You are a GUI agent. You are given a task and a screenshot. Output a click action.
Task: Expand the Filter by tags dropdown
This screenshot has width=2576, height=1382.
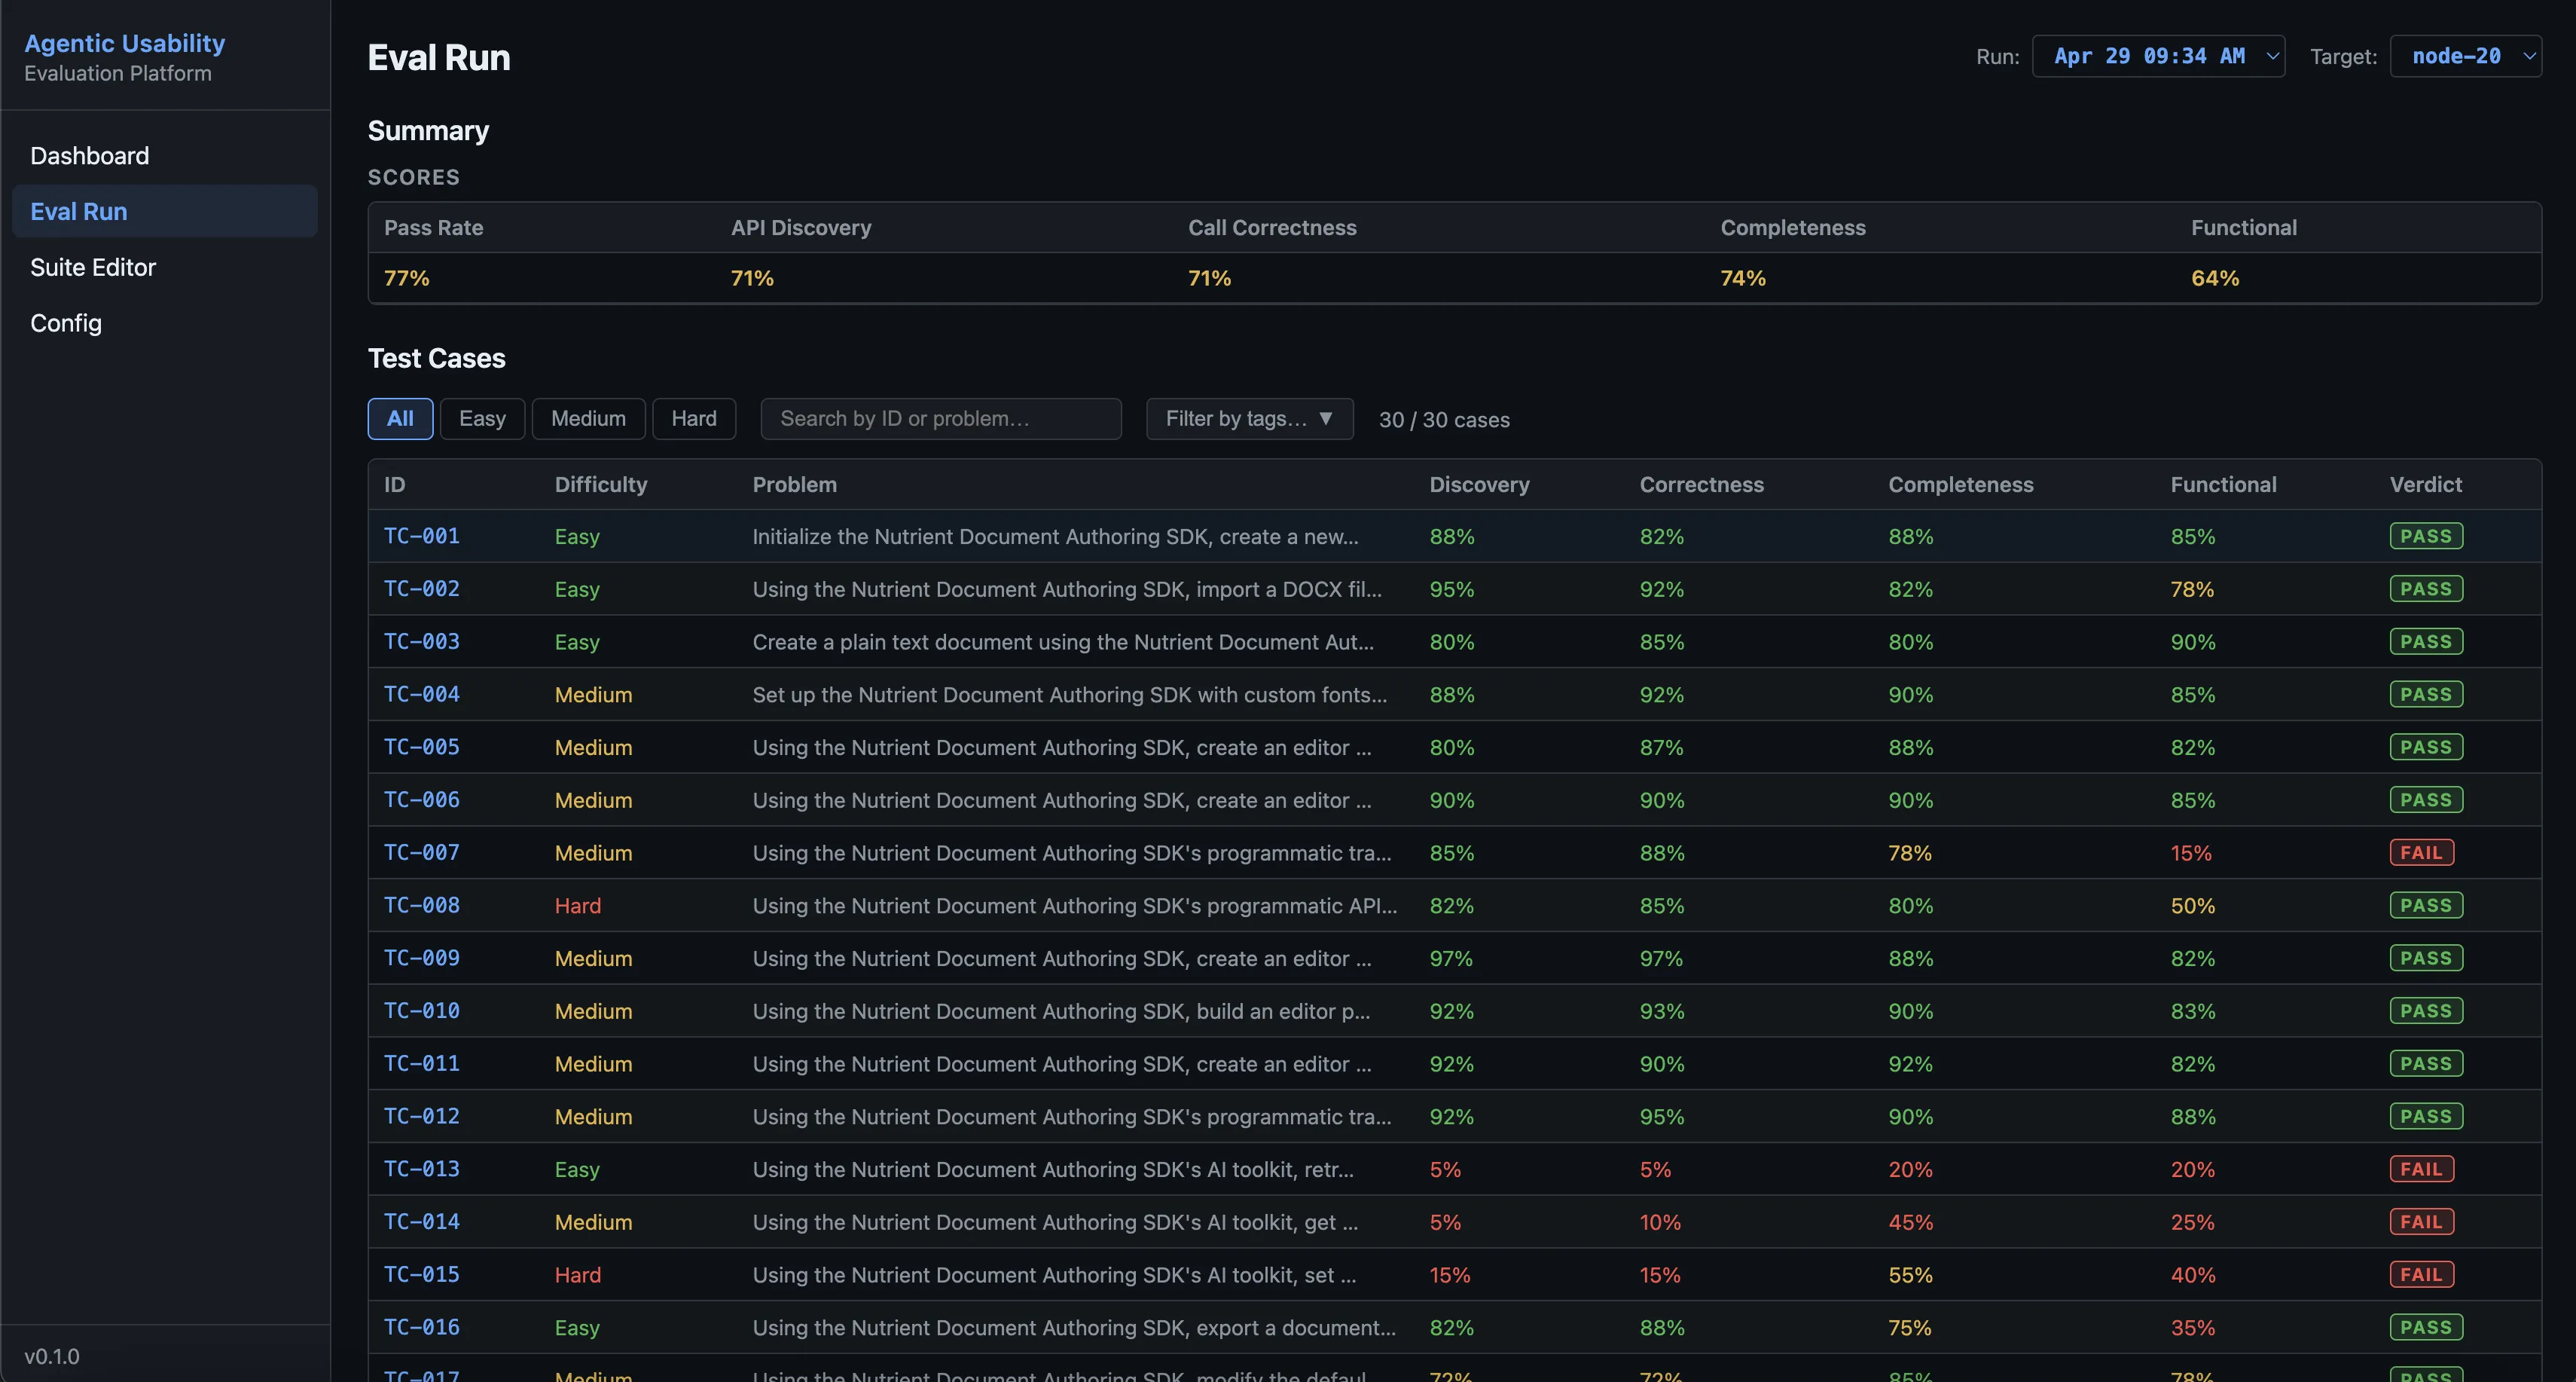[1249, 418]
